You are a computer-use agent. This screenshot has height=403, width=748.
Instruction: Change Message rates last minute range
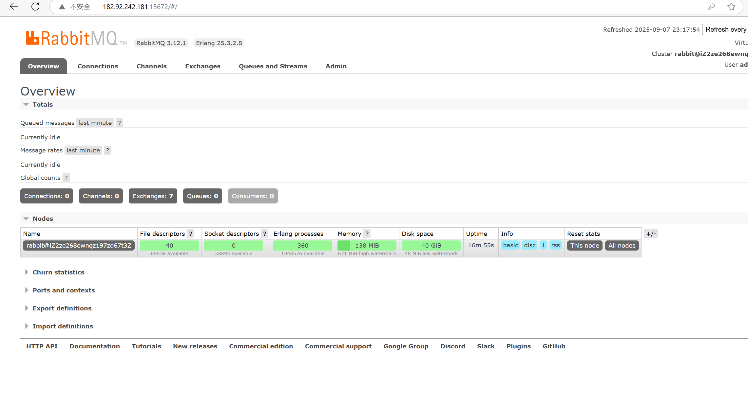pos(83,150)
